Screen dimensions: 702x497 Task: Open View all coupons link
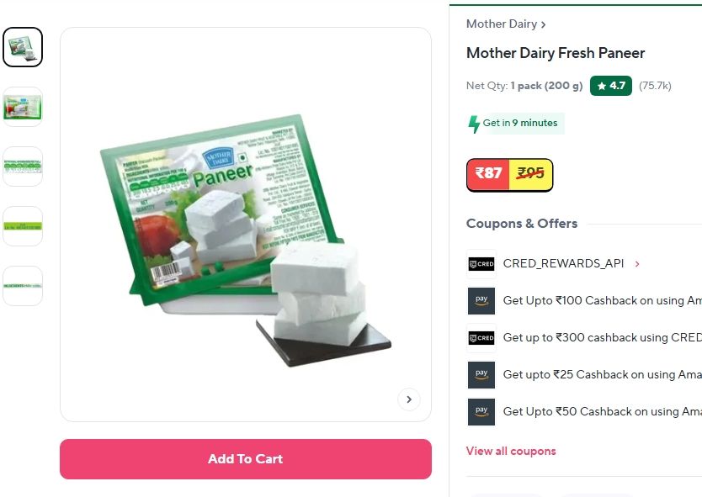[511, 451]
